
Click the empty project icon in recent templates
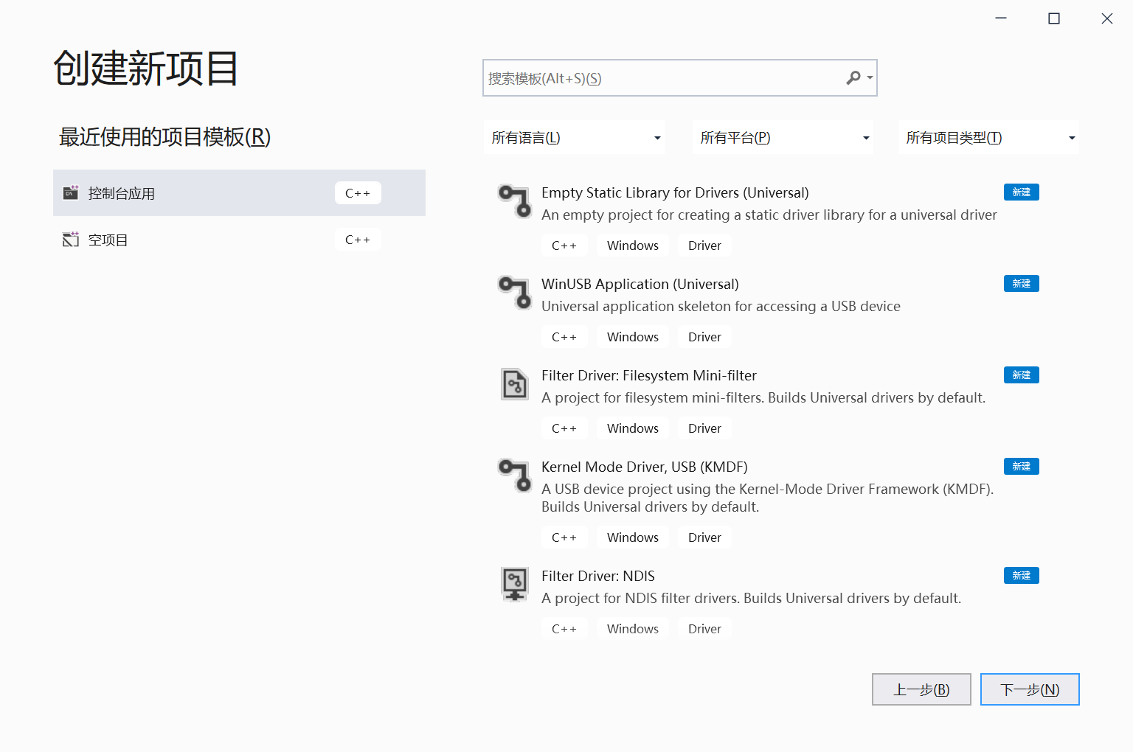tap(71, 240)
